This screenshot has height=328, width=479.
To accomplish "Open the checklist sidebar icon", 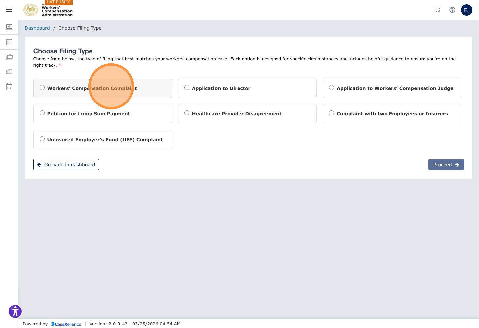I will [9, 42].
